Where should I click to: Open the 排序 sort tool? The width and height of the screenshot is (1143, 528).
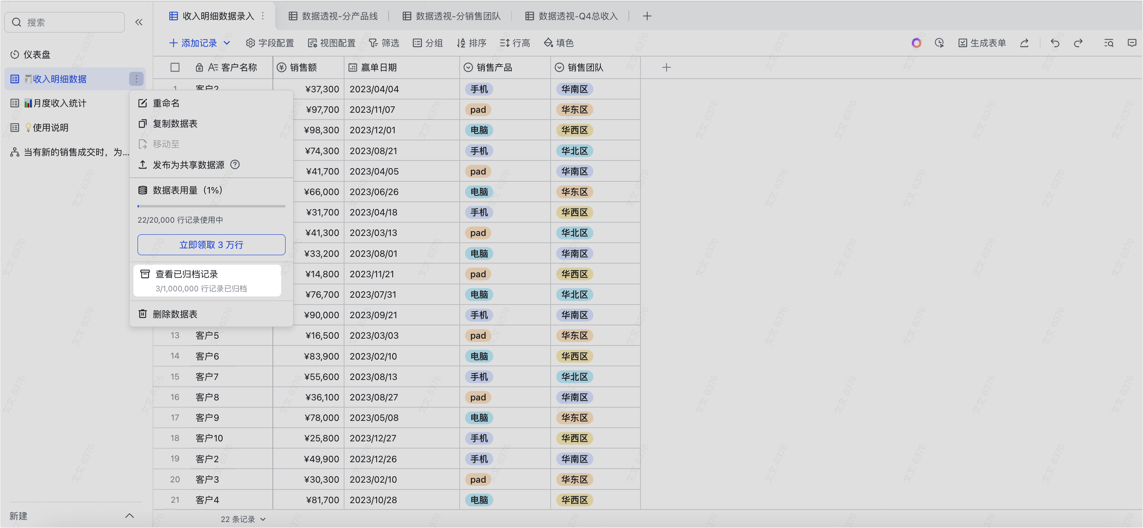click(471, 43)
